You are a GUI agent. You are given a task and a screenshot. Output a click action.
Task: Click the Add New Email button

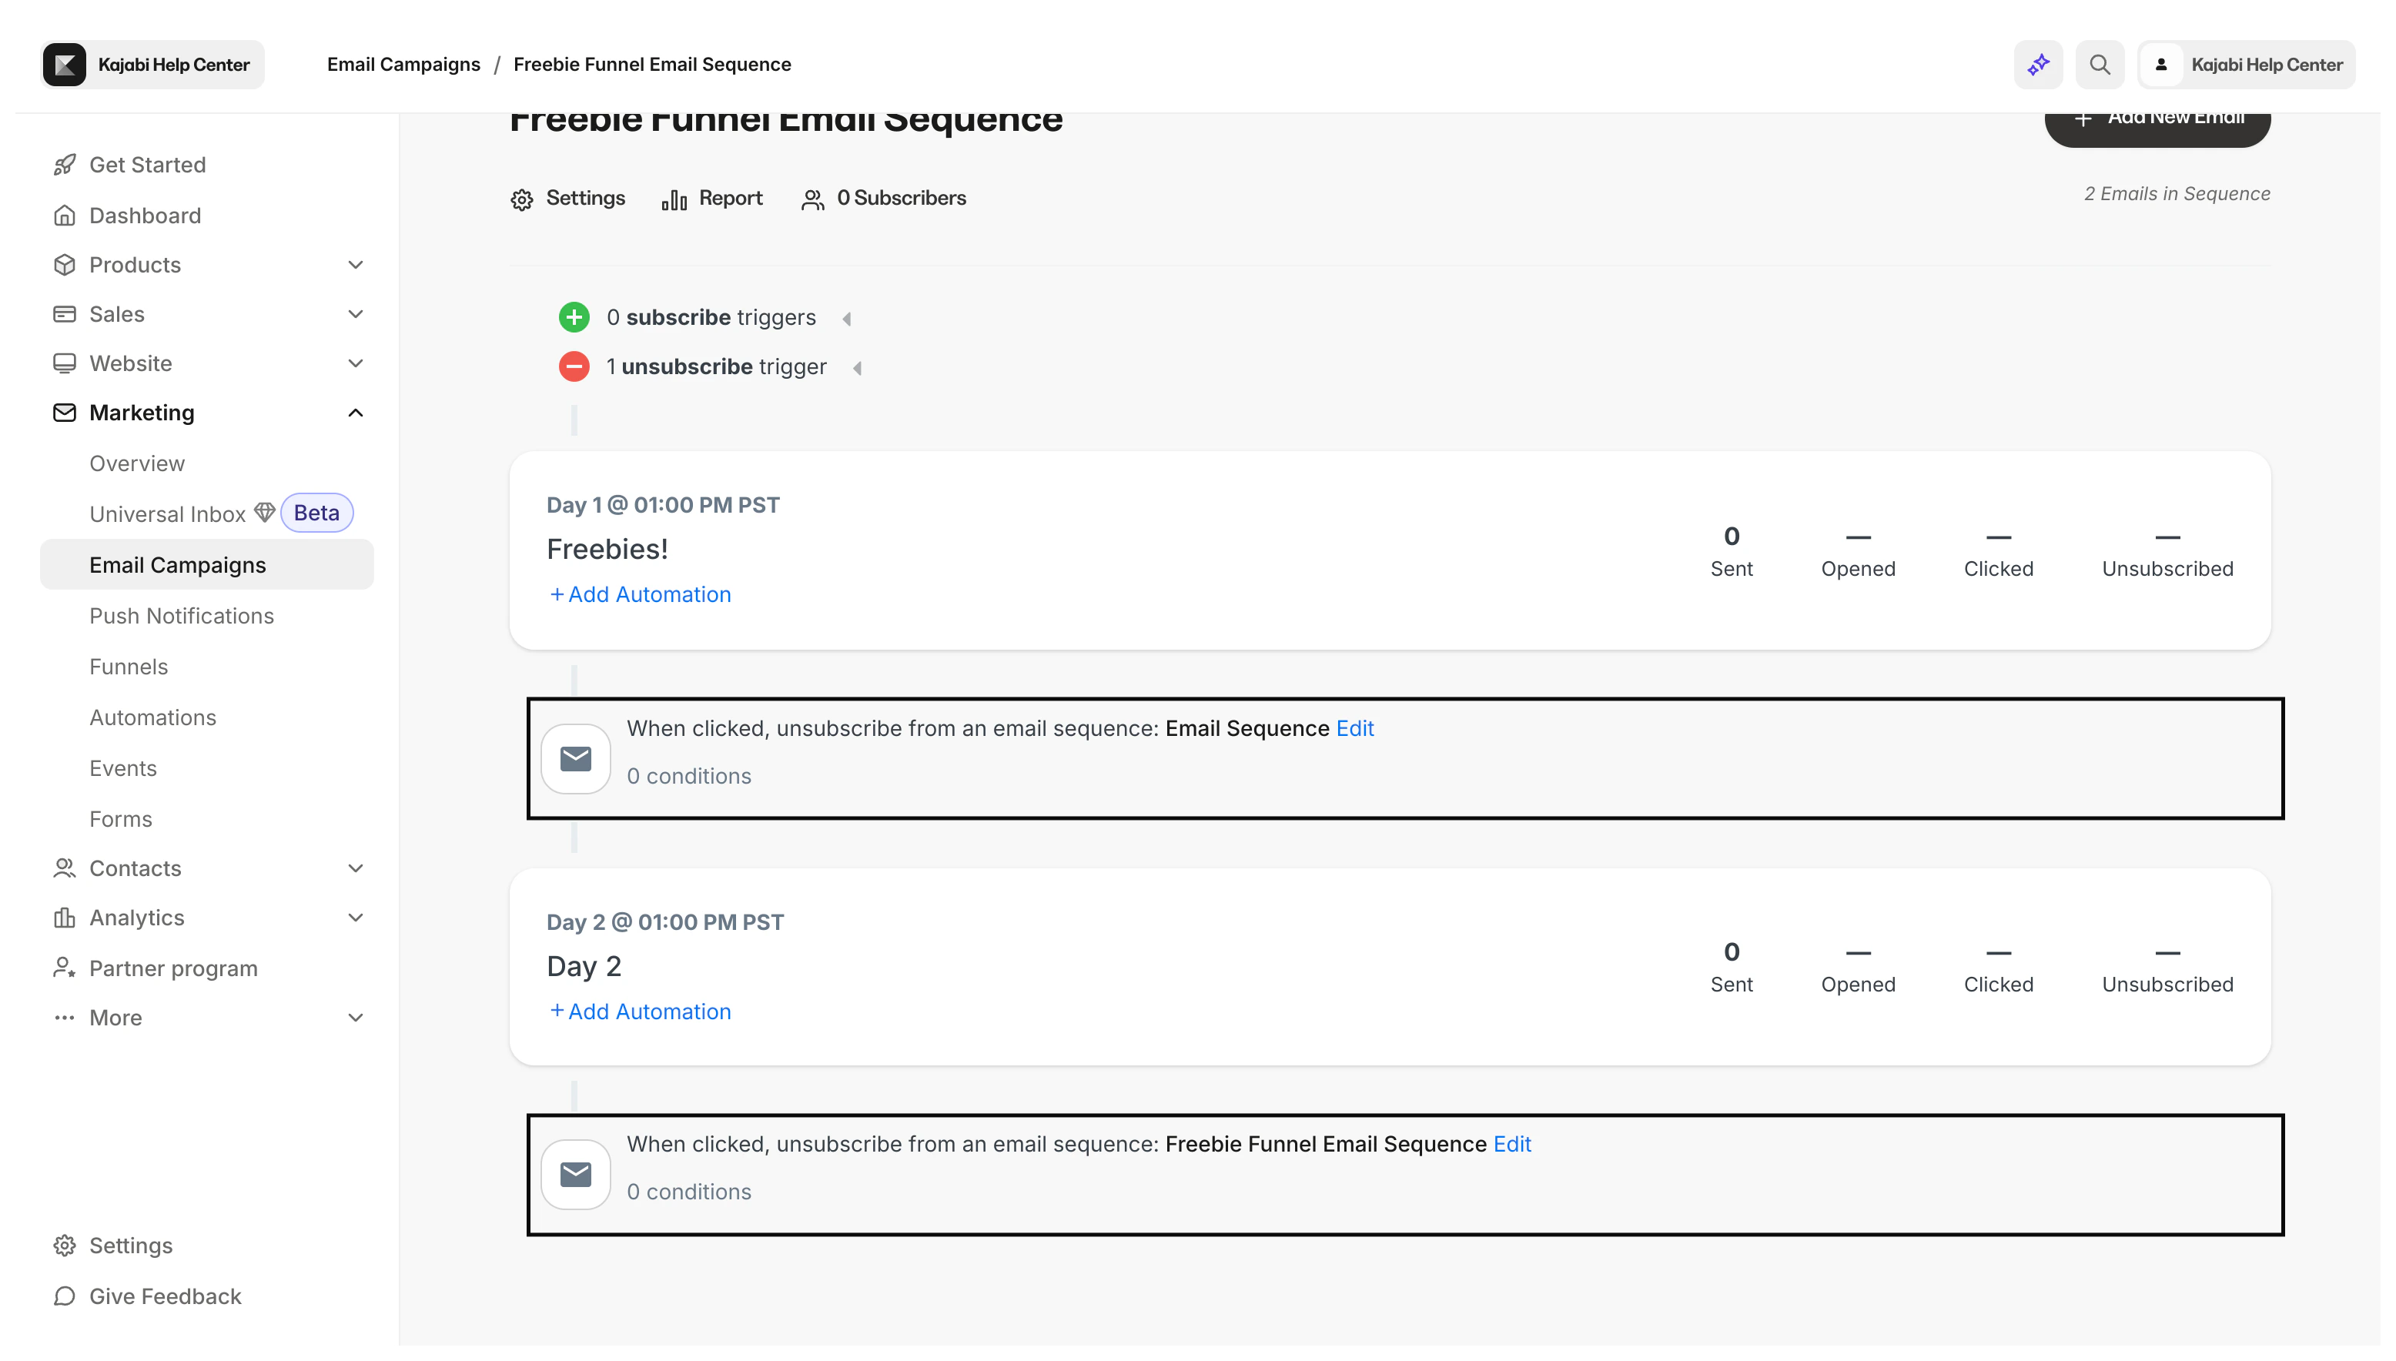(2156, 122)
